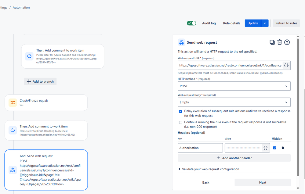The height and width of the screenshot is (194, 305).
Task: Select the Squire Support comment card
Action: [63, 56]
